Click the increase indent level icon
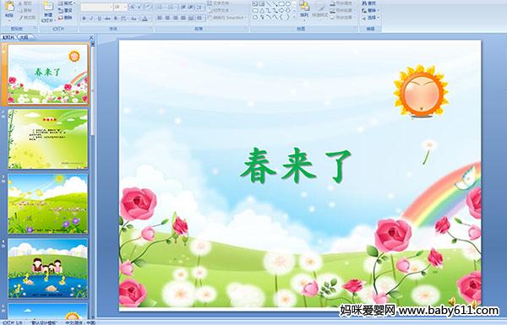Image resolution: width=507 pixels, height=325 pixels. click(191, 7)
